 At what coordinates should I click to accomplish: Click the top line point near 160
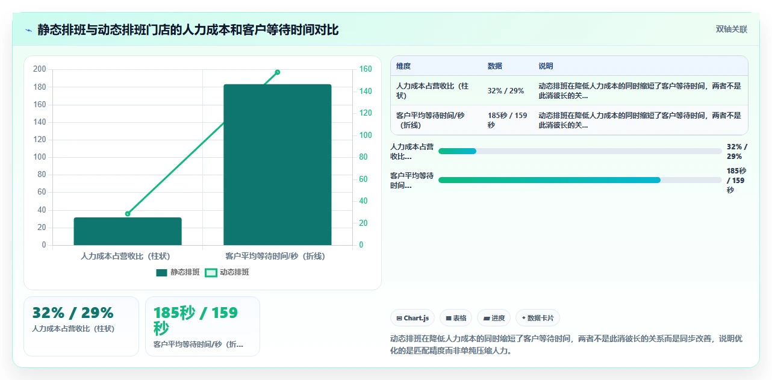(x=278, y=72)
